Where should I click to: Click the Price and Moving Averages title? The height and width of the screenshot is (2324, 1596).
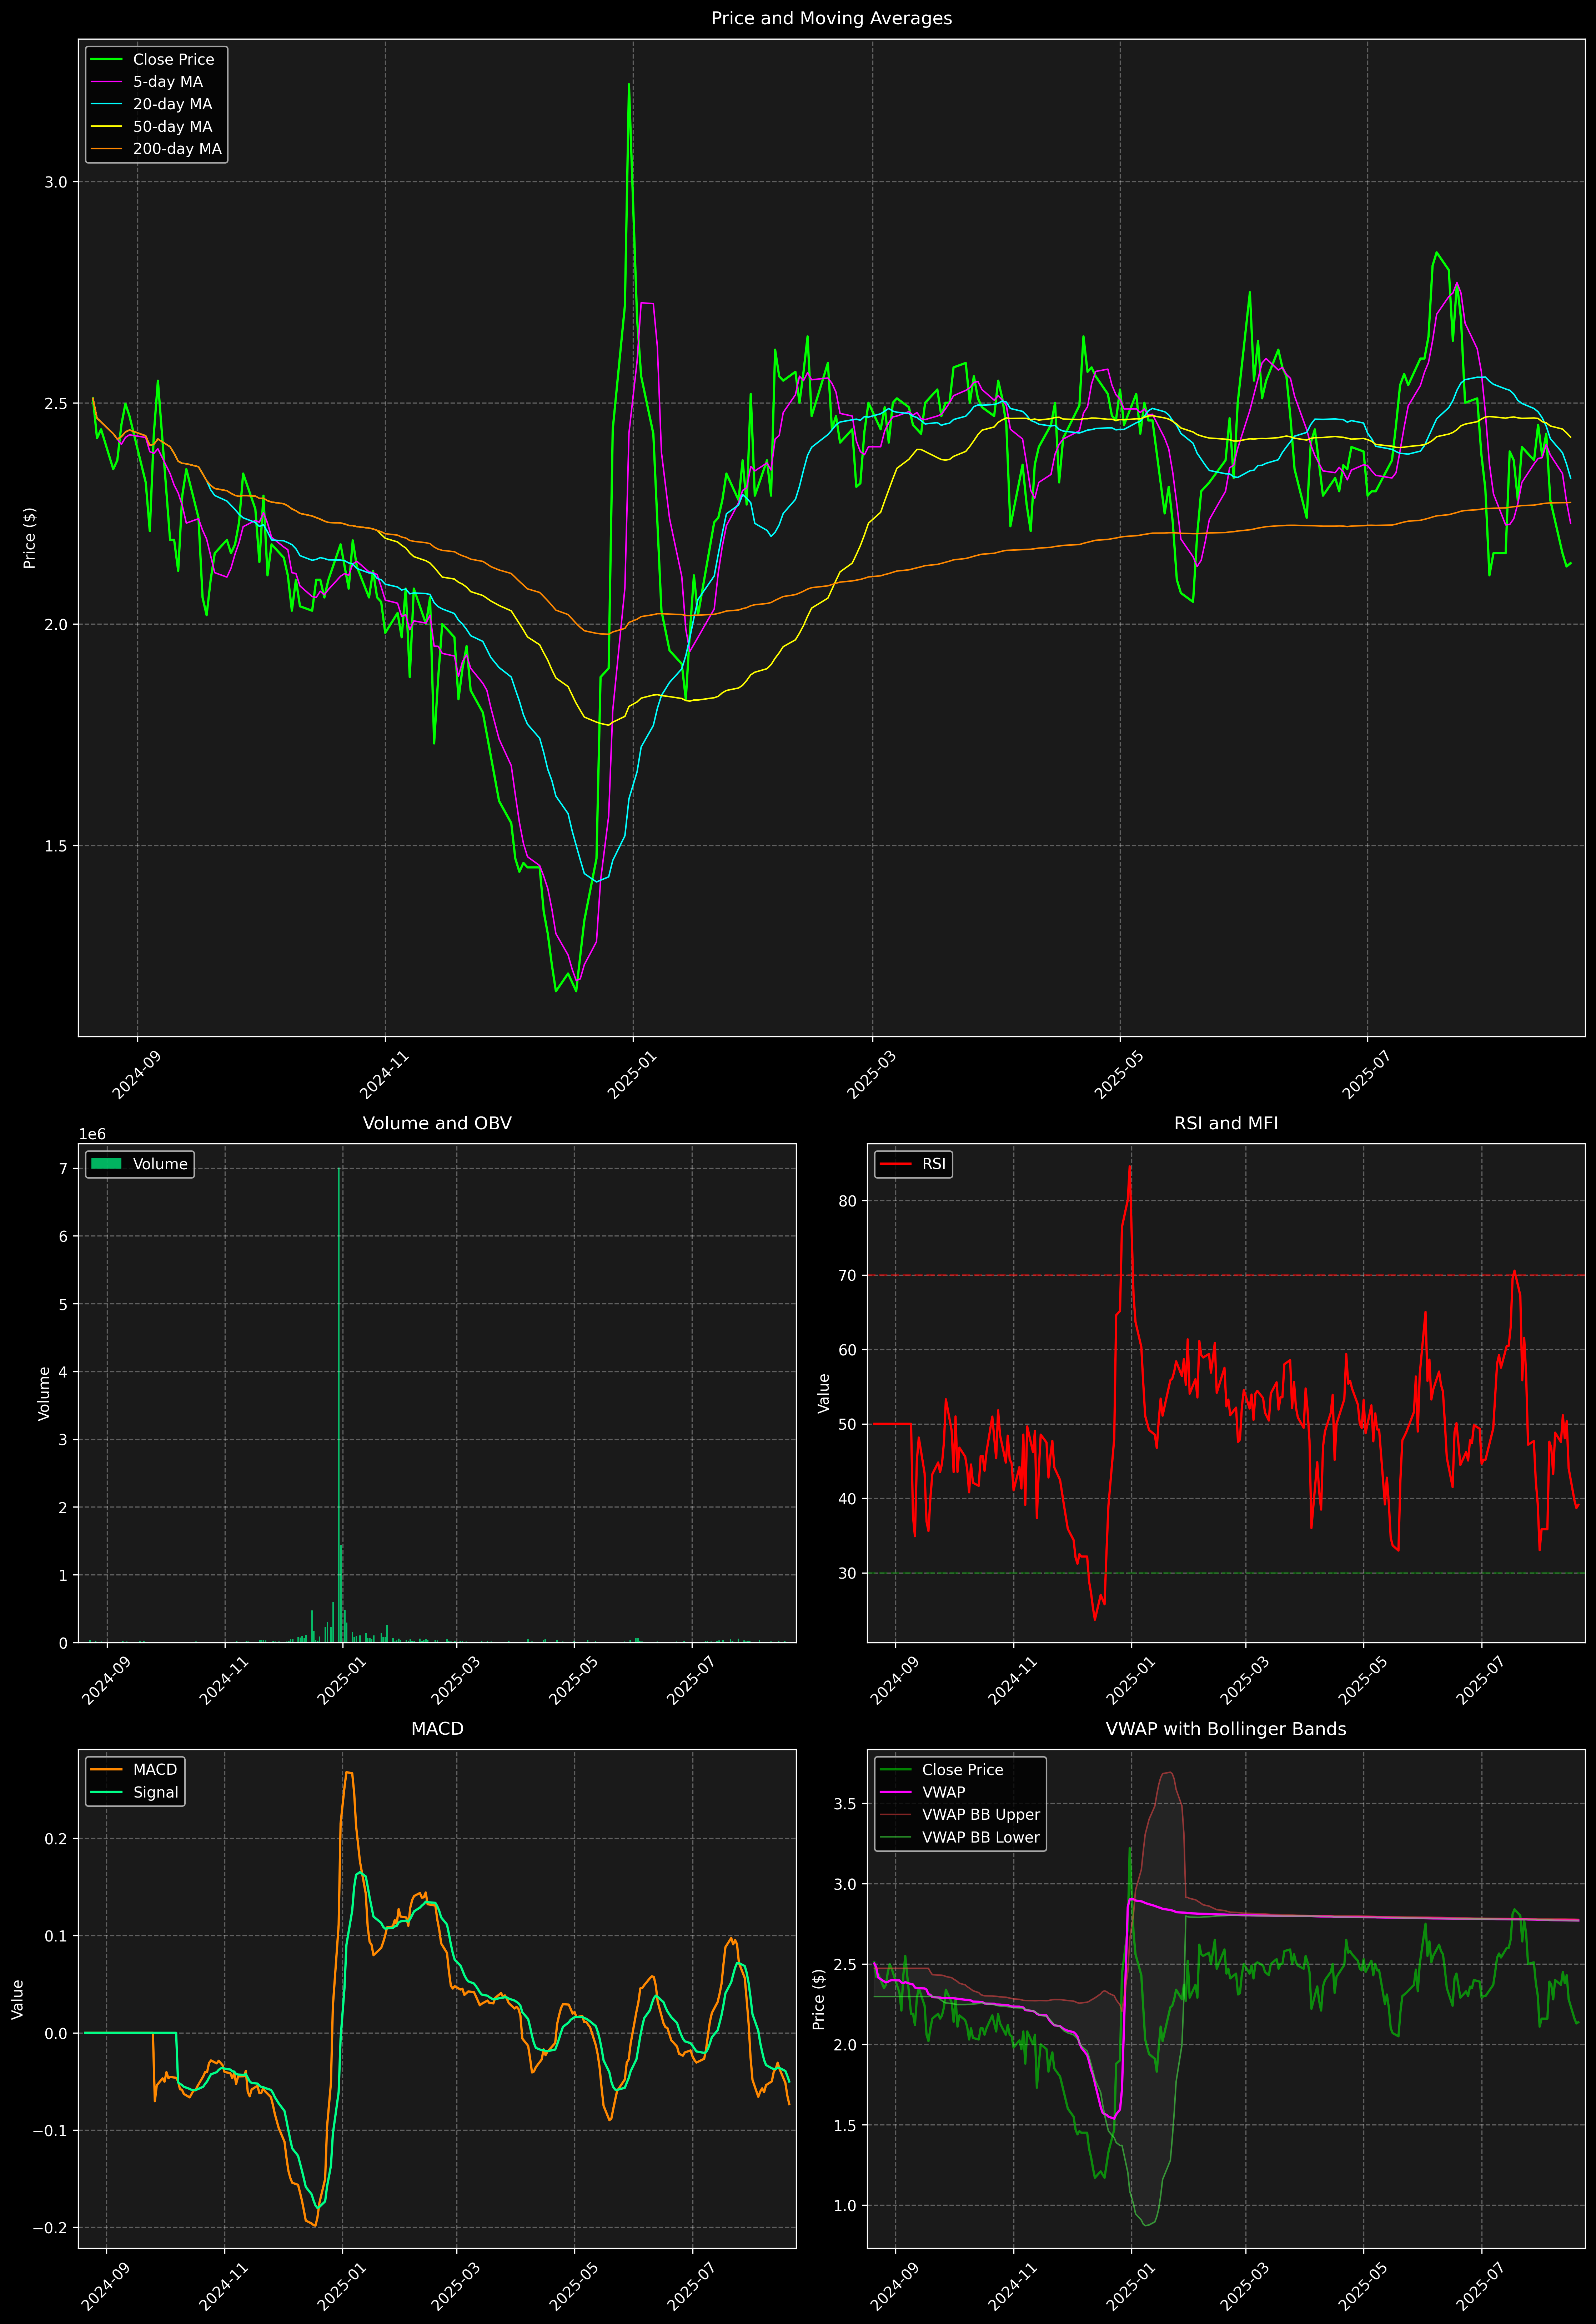831,18
